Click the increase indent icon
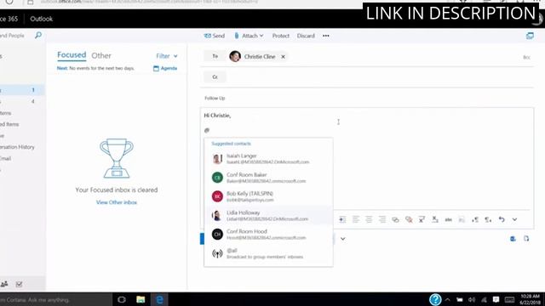This screenshot has width=545, height=306. 342,219
